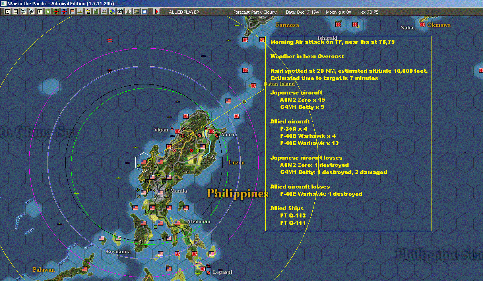Click the 'Date: Dec 17, 1941' status text
This screenshot has width=483, height=281.
click(303, 12)
